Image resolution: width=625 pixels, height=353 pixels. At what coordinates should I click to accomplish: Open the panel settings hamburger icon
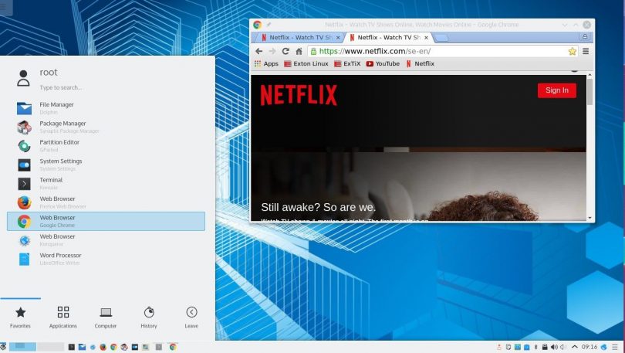[616, 347]
